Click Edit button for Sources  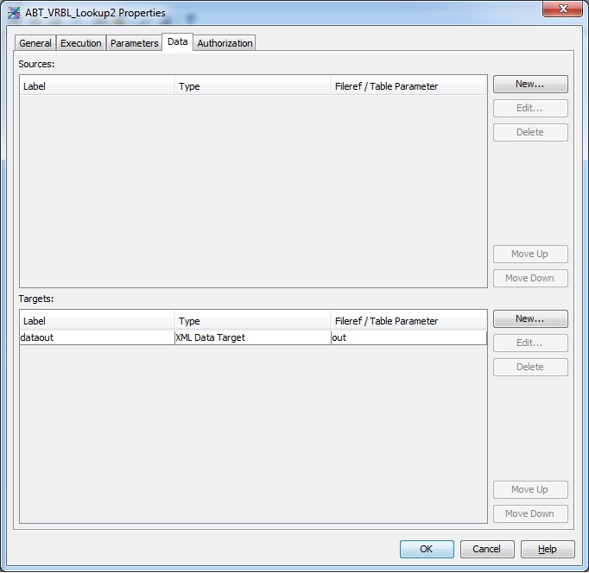(x=530, y=108)
